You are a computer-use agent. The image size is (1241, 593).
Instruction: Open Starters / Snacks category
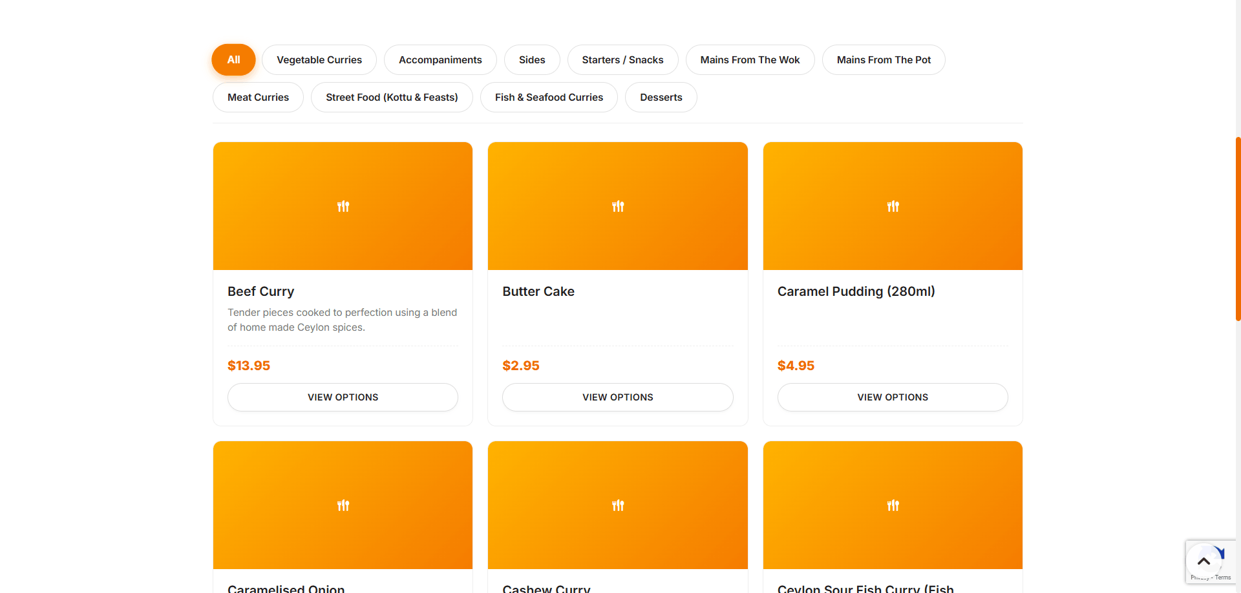(622, 59)
